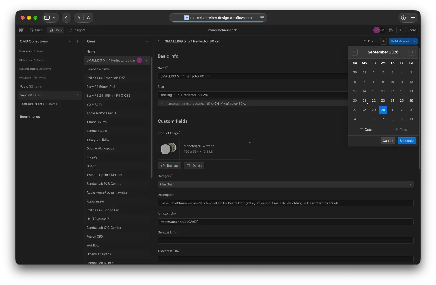The height and width of the screenshot is (285, 436).
Task: Open the iPhone 16 Pro item
Action: pyautogui.click(x=117, y=122)
